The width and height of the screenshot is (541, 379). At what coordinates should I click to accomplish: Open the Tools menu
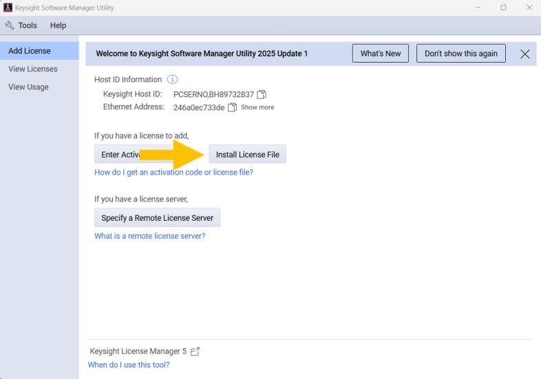[28, 25]
